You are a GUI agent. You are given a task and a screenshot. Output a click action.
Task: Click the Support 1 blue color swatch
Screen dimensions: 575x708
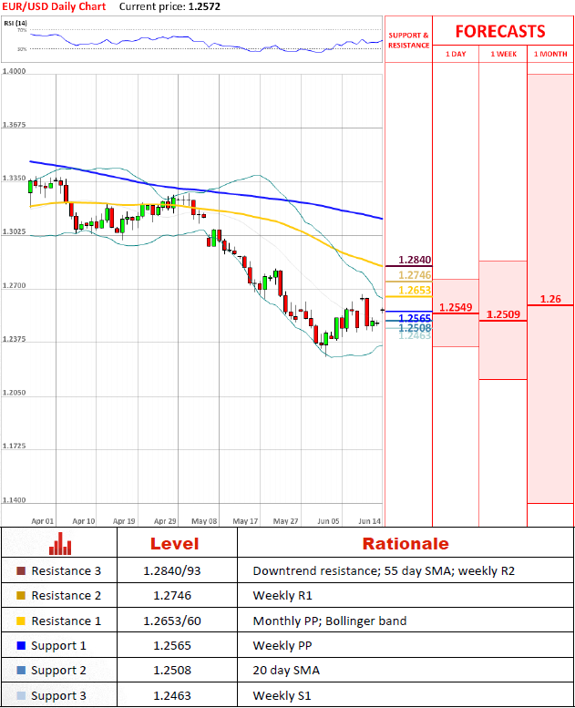point(21,646)
